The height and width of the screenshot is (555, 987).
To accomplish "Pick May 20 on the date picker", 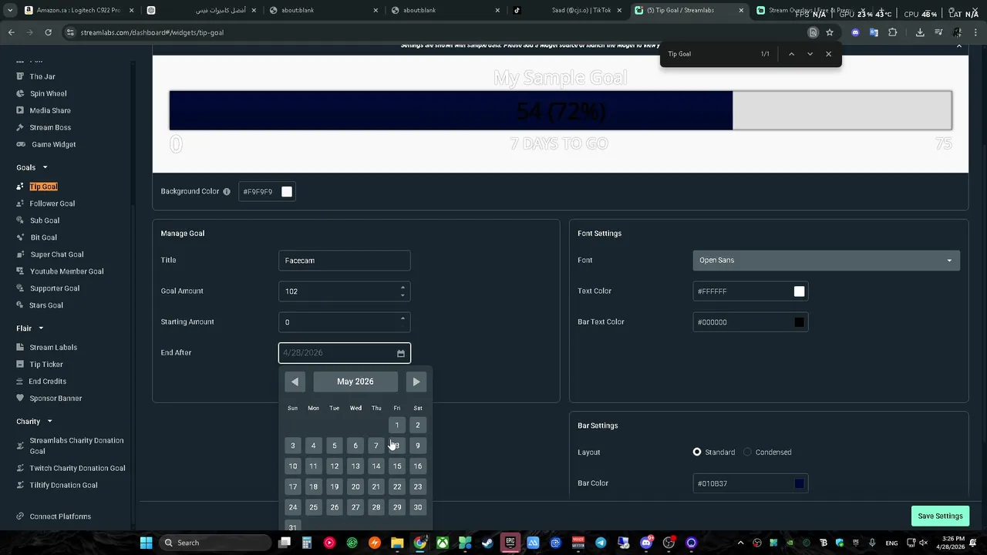I will [355, 486].
